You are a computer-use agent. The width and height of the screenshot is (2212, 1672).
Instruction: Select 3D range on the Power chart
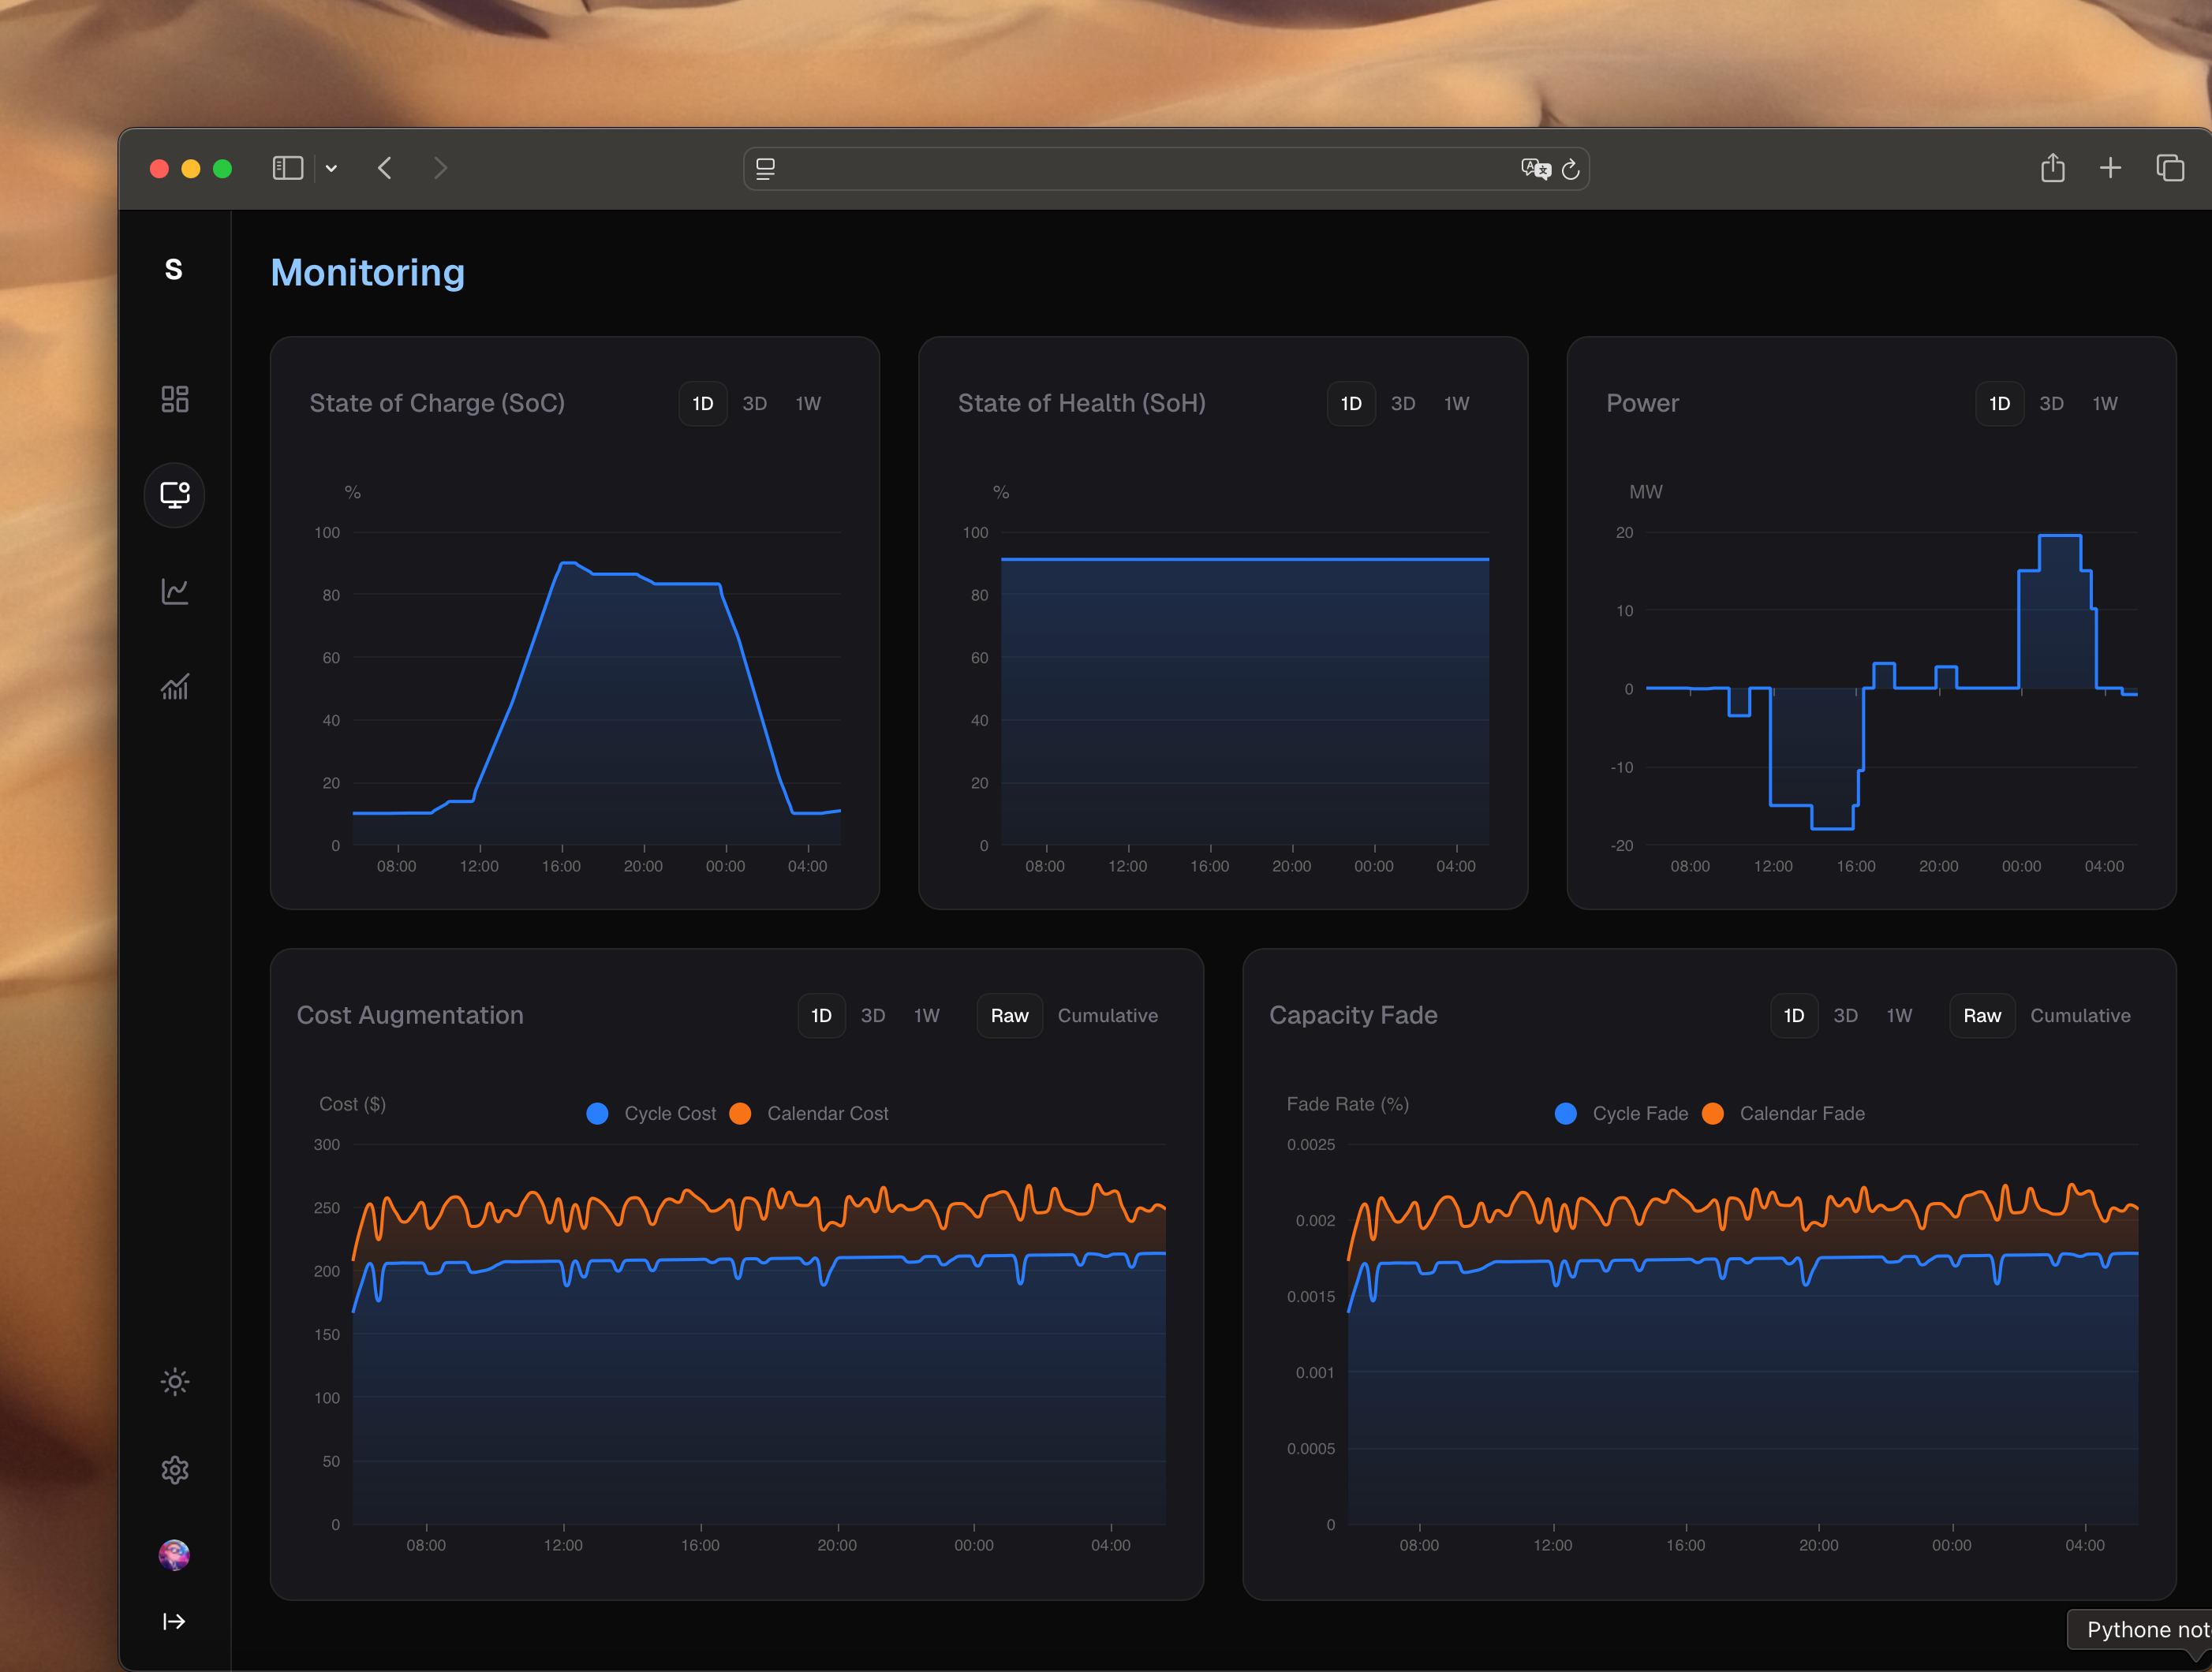pos(2051,403)
